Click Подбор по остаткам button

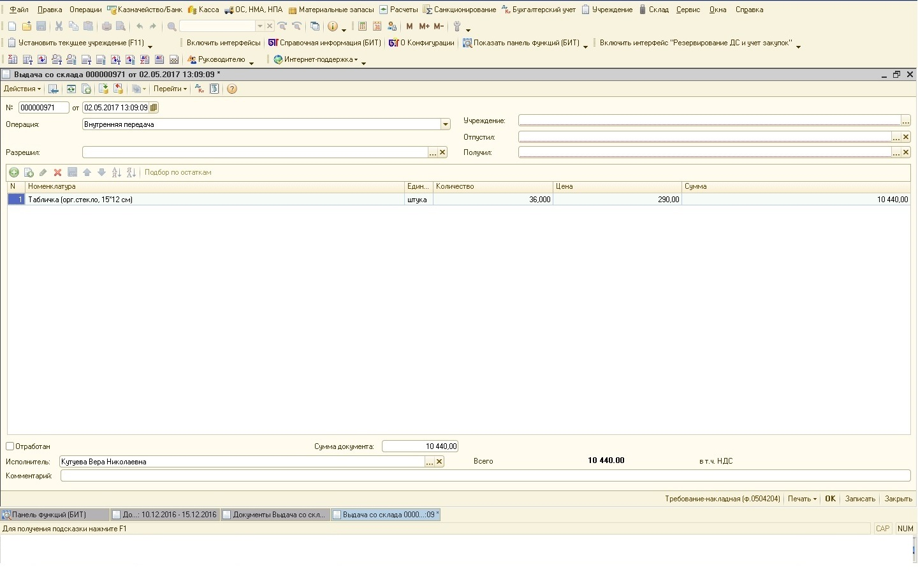click(178, 172)
